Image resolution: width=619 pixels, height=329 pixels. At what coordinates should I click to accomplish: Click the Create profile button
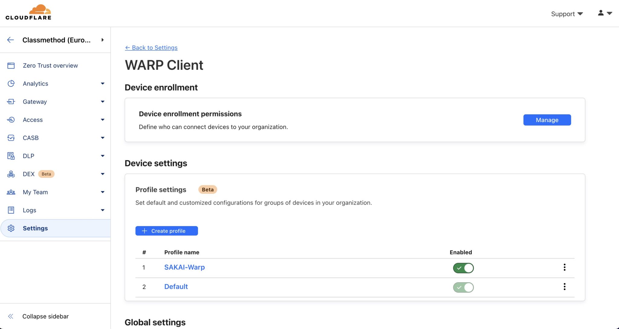pyautogui.click(x=167, y=231)
